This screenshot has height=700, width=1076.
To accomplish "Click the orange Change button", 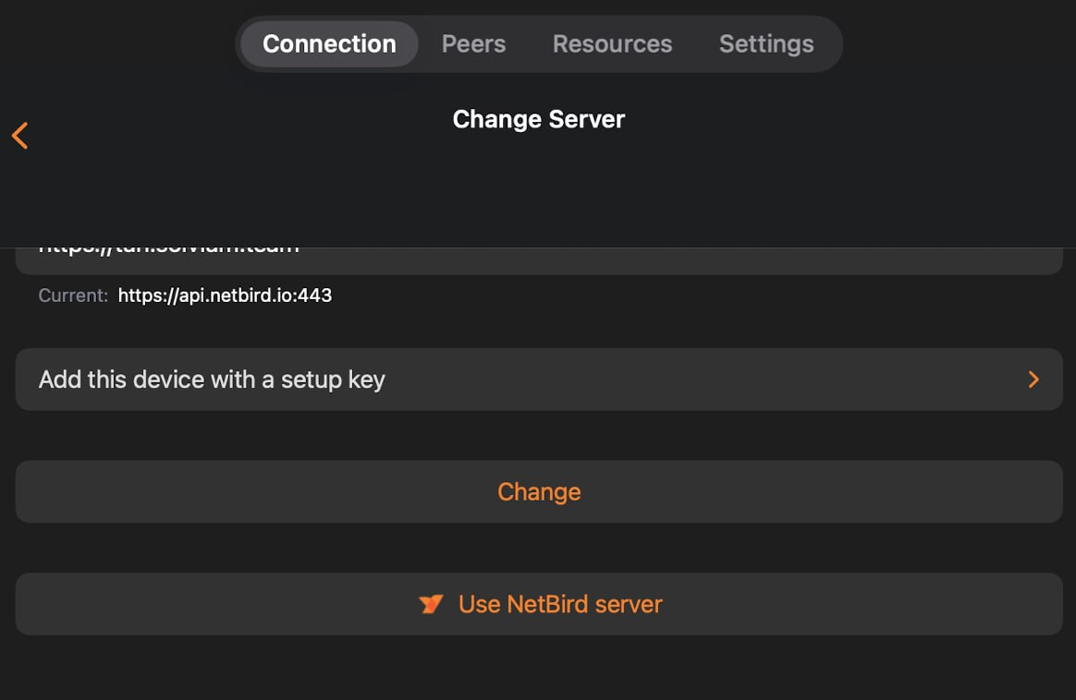I will (x=539, y=491).
